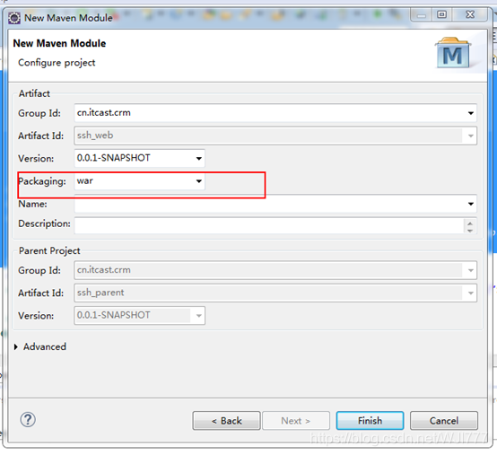Minimize the New Maven Module dialog

click(422, 14)
